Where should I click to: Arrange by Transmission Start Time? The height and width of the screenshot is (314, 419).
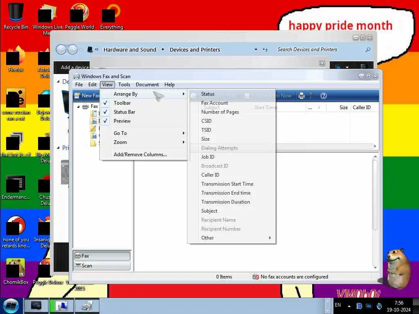232,184
